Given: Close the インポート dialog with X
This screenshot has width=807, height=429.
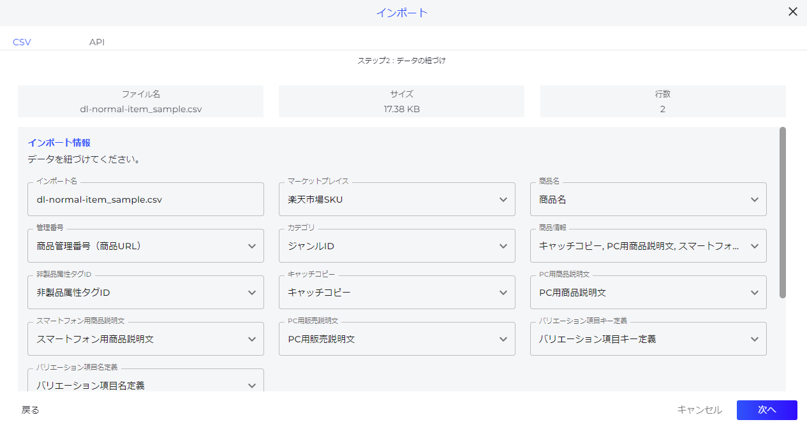Looking at the screenshot, I should pos(793,11).
